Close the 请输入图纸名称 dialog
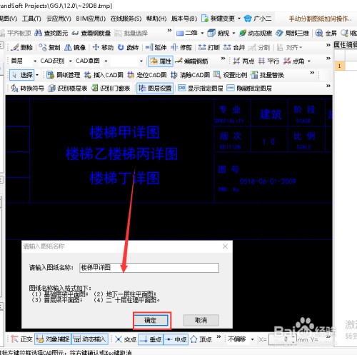This screenshot has width=357, height=355. tap(225, 246)
